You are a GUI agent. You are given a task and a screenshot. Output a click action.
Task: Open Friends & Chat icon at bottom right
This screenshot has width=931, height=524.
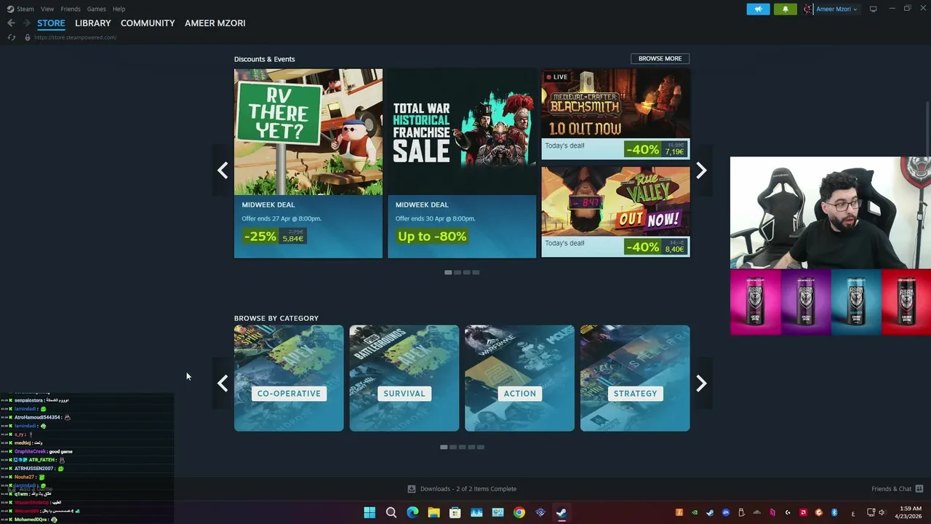pos(919,489)
